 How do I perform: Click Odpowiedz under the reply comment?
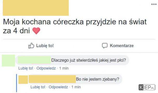(x=58, y=87)
